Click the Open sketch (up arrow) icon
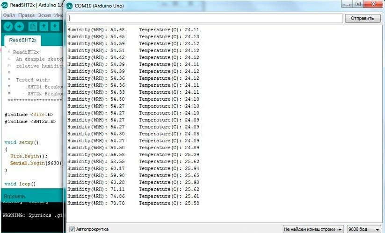The image size is (385, 233). click(44, 26)
